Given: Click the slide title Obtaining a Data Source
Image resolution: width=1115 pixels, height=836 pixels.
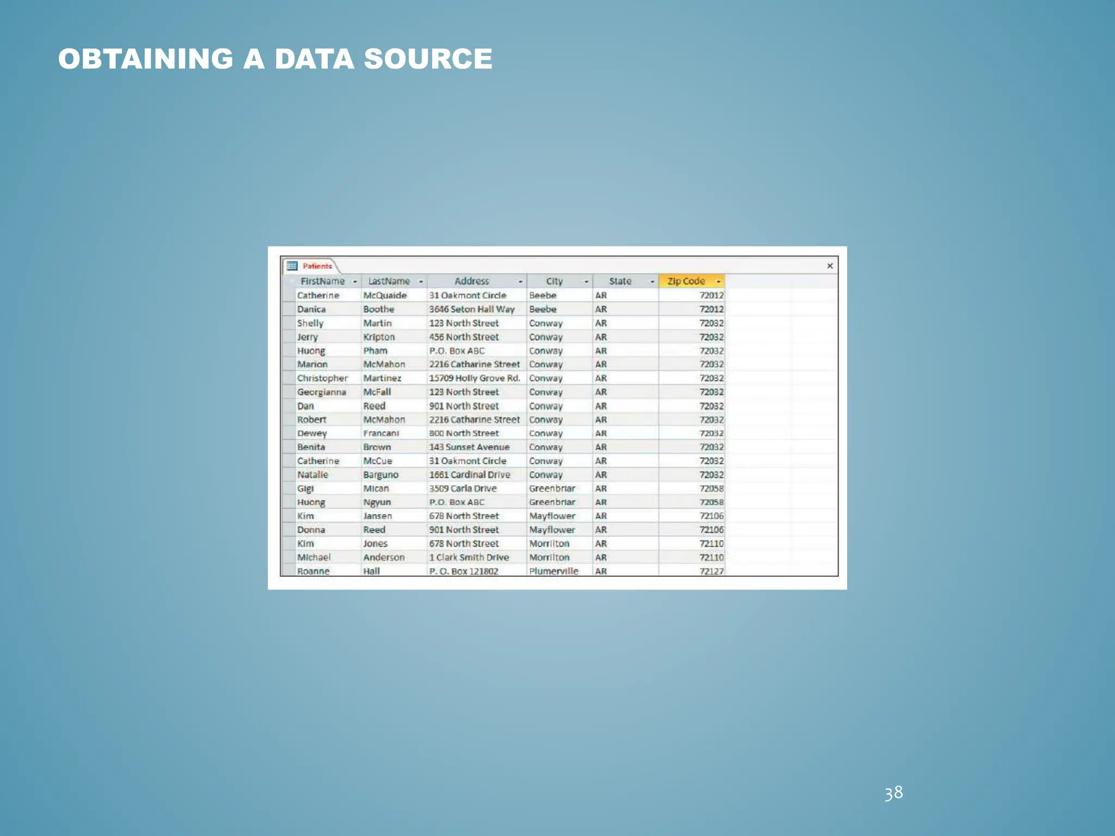Looking at the screenshot, I should [275, 59].
